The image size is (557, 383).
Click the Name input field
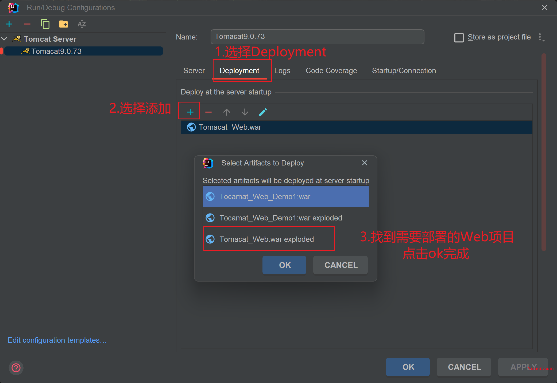(x=318, y=37)
